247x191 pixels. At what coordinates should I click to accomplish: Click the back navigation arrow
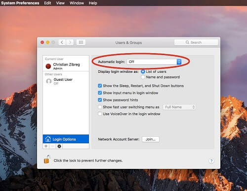pyautogui.click(x=62, y=42)
